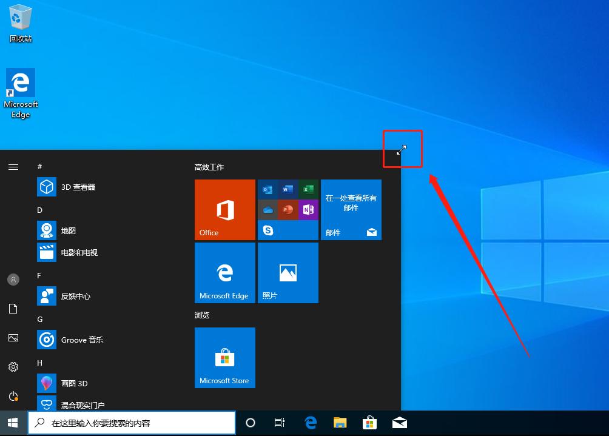Click the Mail (邮件) tile
Screen dimensions: 609x436
(351, 209)
